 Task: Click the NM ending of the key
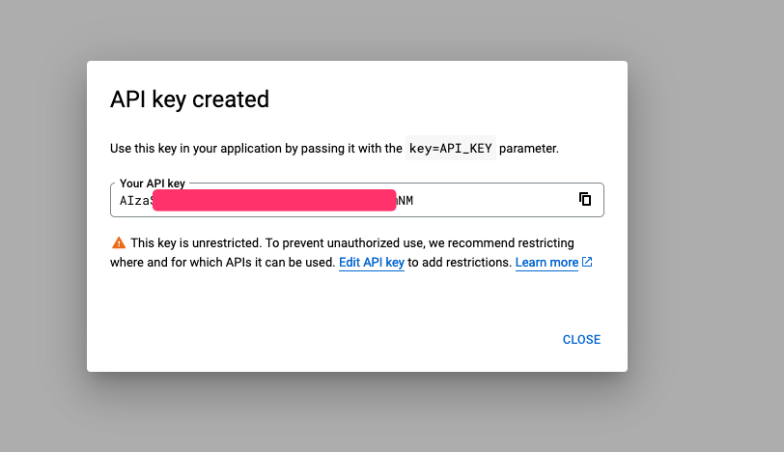click(412, 200)
